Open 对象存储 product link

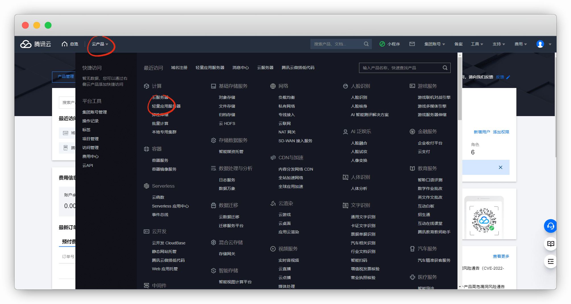coord(227,97)
